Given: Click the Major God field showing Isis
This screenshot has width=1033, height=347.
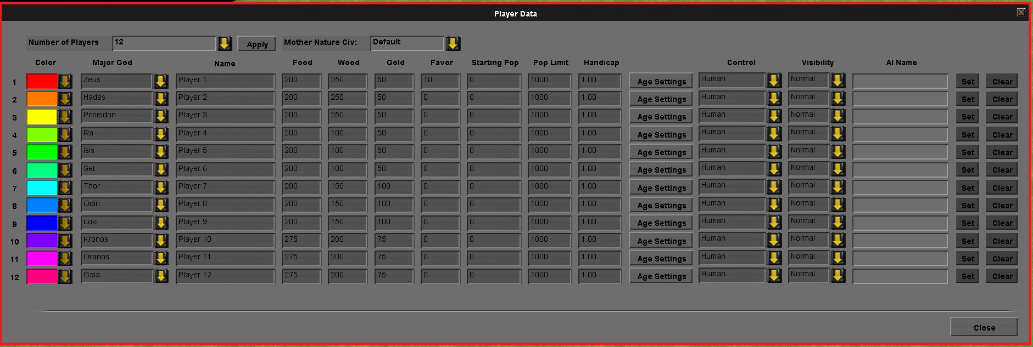Looking at the screenshot, I should (x=116, y=152).
